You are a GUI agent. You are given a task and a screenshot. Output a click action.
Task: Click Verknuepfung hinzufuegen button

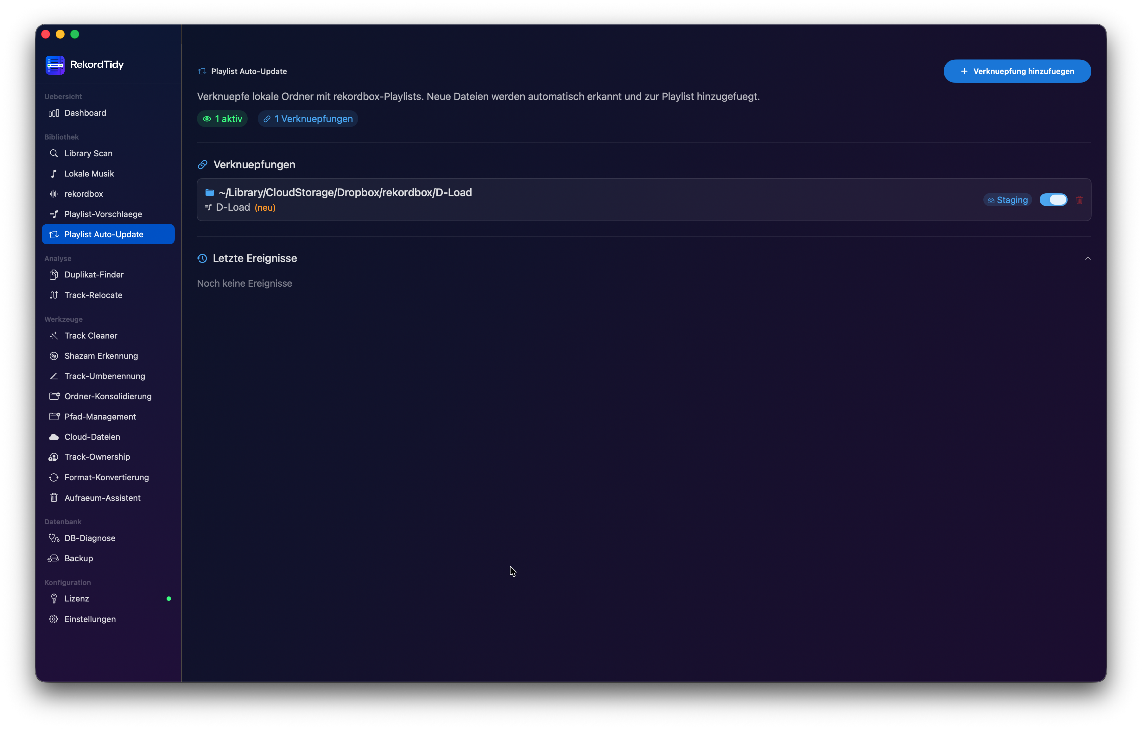(x=1017, y=71)
